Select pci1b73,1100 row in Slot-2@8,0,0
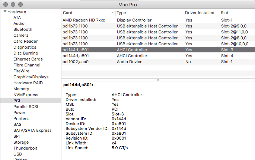Image resolution: width=255 pixels, height=160 pixels. tap(158, 38)
